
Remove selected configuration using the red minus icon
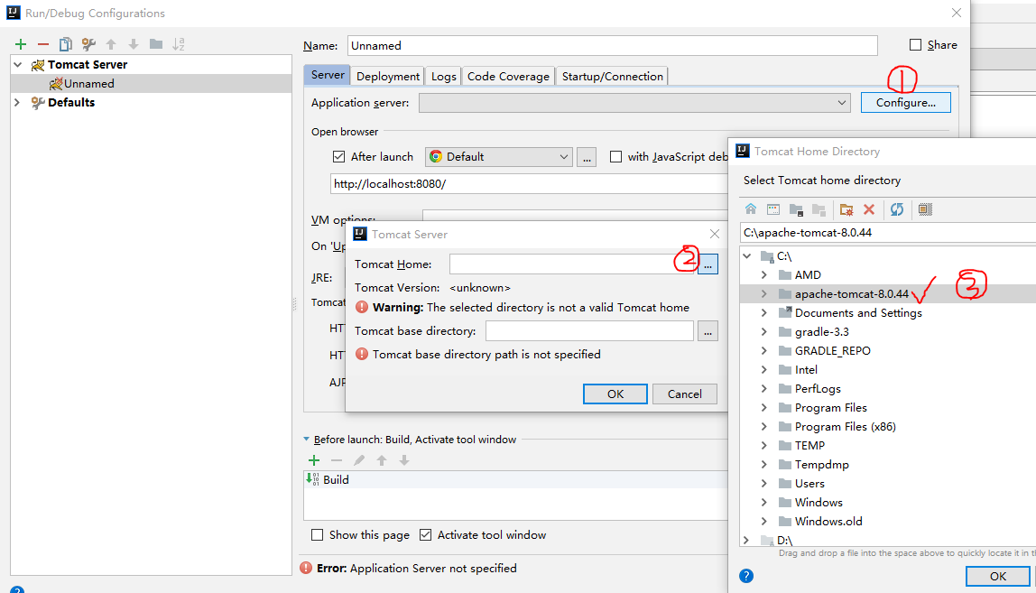click(43, 44)
